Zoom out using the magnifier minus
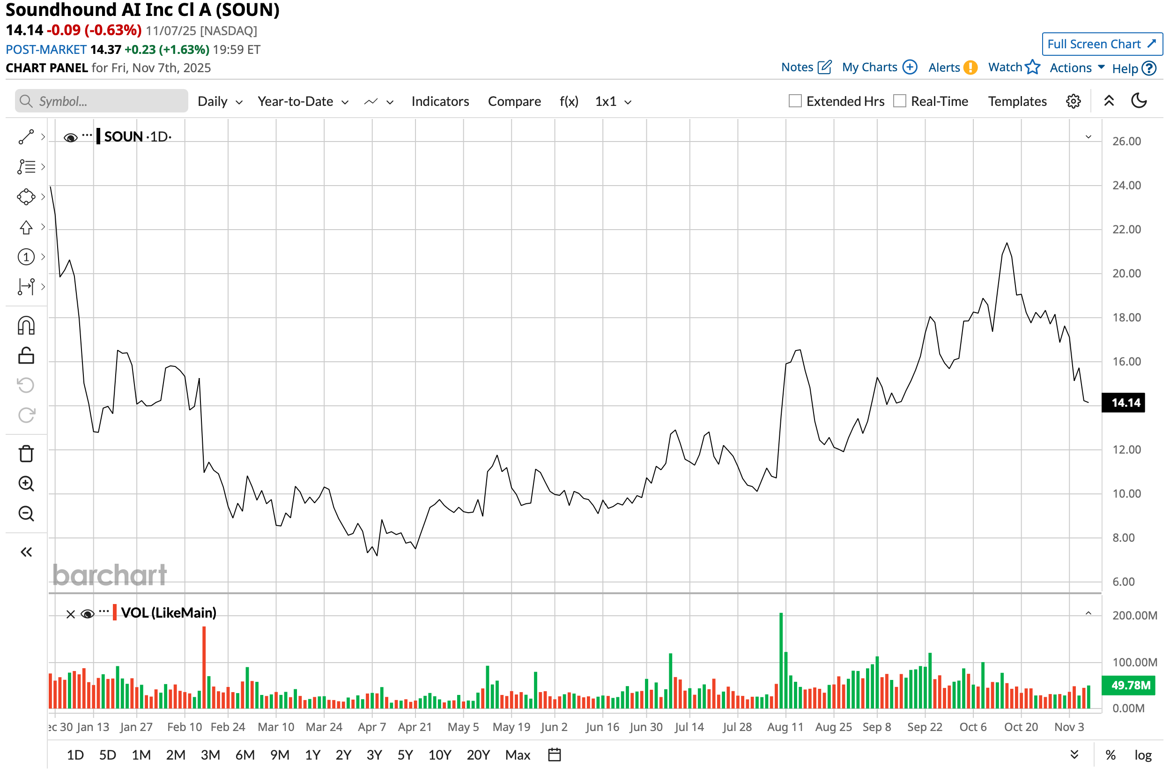1170x776 pixels. [26, 514]
